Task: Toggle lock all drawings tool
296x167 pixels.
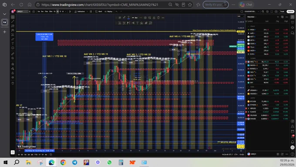Action: pos(13,73)
